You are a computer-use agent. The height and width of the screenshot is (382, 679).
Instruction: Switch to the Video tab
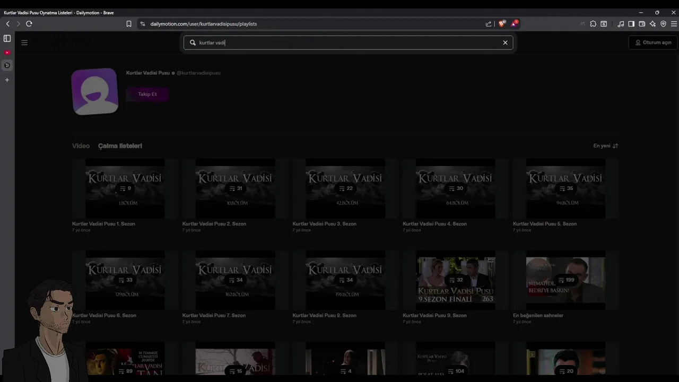[x=81, y=146]
